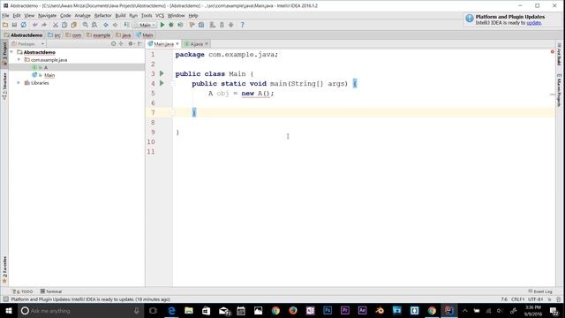Screen dimensions: 565x318
Task: Click Run with Coverage icon
Action: [x=180, y=25]
